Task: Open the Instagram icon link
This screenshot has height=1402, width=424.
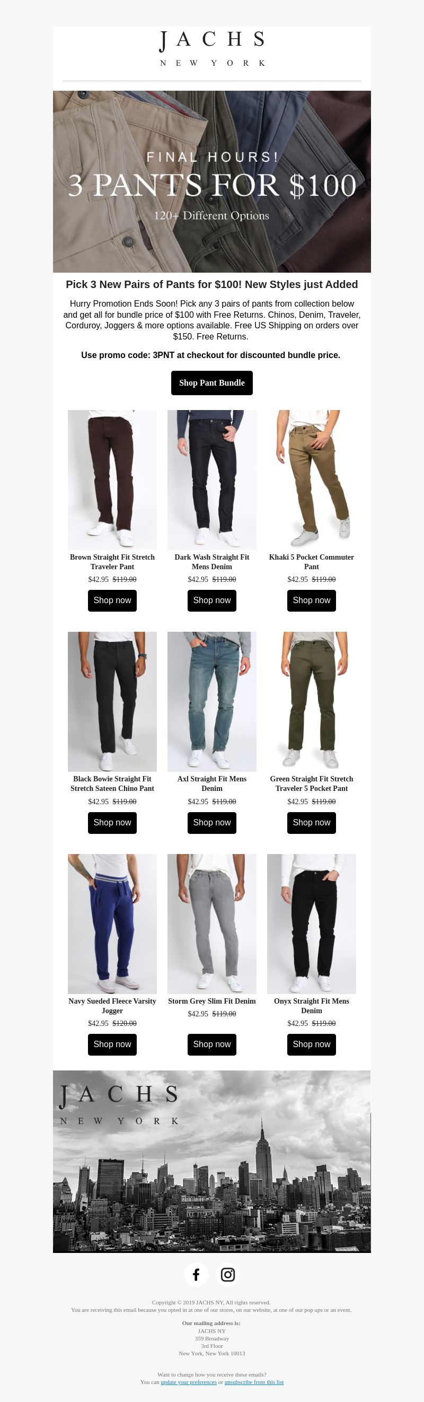Action: pos(228,1275)
